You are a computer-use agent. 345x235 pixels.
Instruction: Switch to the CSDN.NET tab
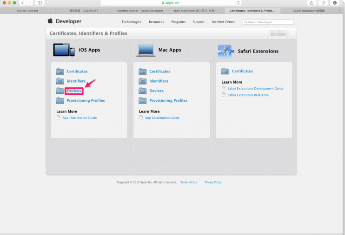coord(84,11)
